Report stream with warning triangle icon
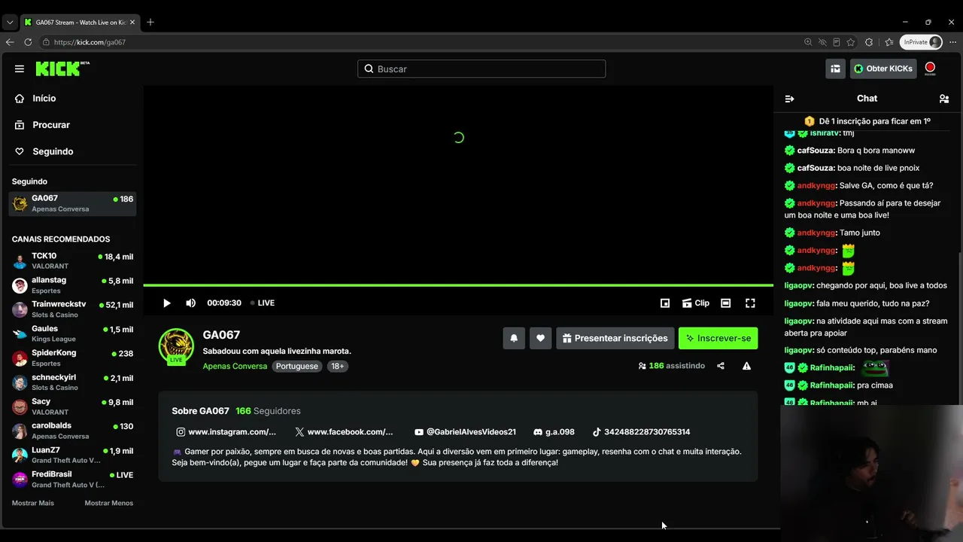Viewport: 963px width, 542px height. tap(746, 366)
